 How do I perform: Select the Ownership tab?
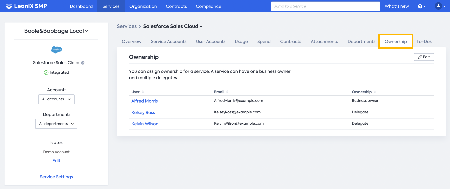(x=396, y=42)
